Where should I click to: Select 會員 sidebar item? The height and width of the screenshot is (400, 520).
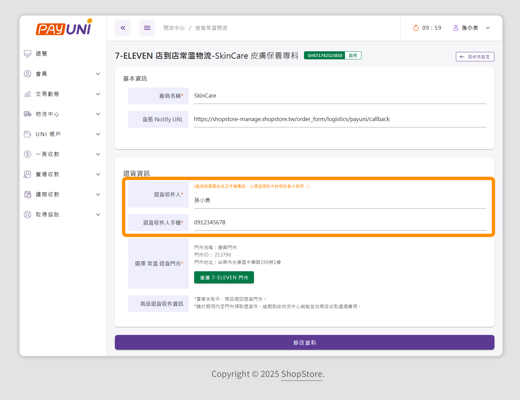63,74
